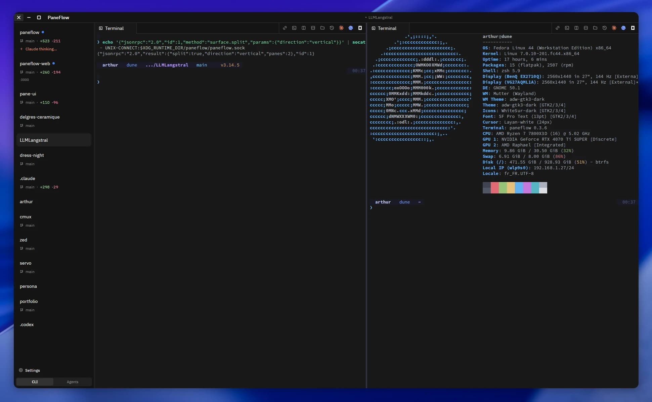Open the history clock icon in the left pane toolbar
652x402 pixels.
click(x=332, y=28)
